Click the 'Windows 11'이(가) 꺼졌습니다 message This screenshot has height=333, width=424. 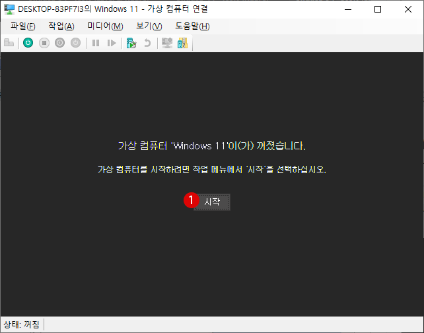(212, 146)
